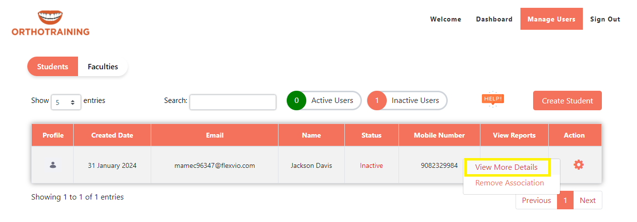
Task: Click the Next pagination button
Action: (587, 200)
